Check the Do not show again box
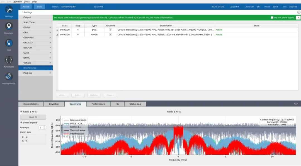This screenshot has height=166, width=301. 272,18
